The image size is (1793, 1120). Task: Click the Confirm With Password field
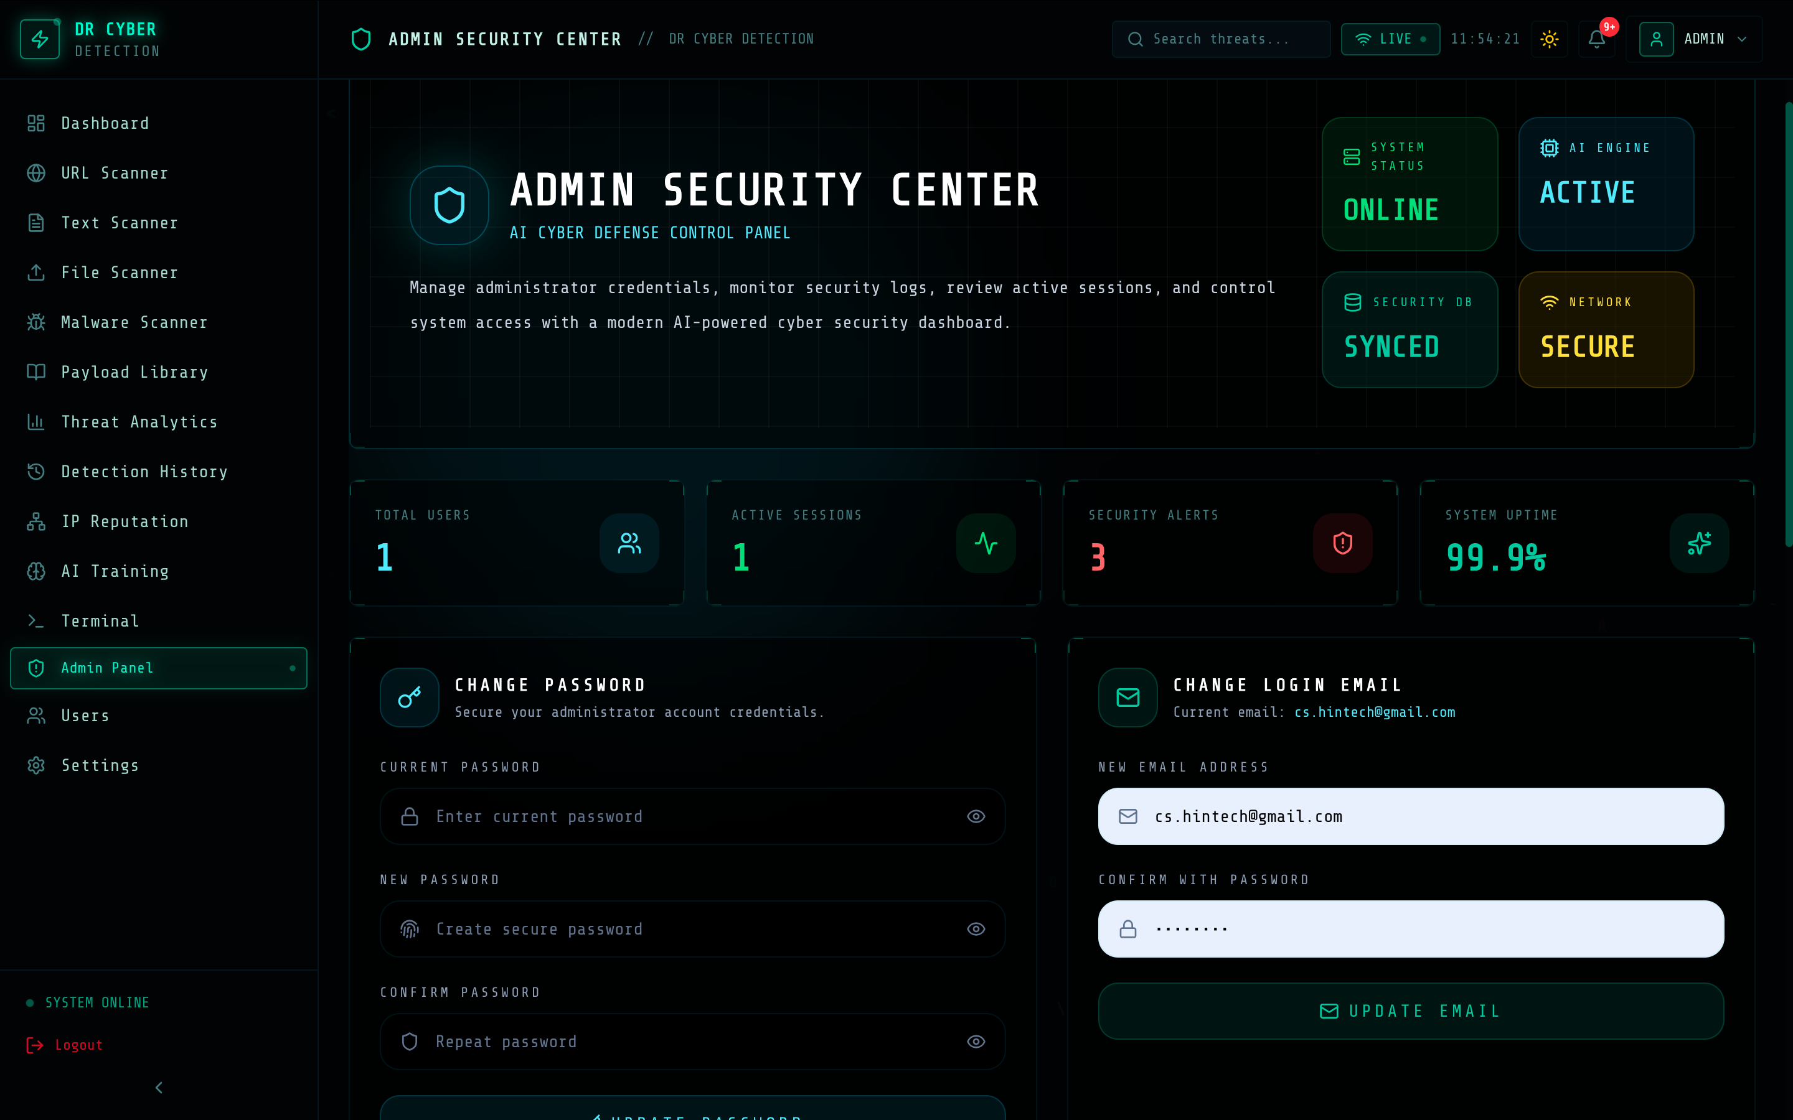pyautogui.click(x=1411, y=929)
